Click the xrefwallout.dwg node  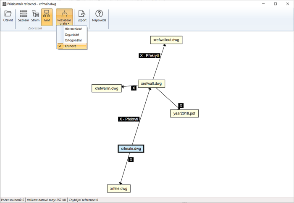pos(166,40)
